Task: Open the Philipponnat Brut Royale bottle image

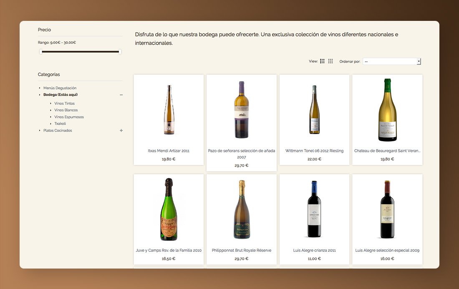Action: pyautogui.click(x=242, y=209)
